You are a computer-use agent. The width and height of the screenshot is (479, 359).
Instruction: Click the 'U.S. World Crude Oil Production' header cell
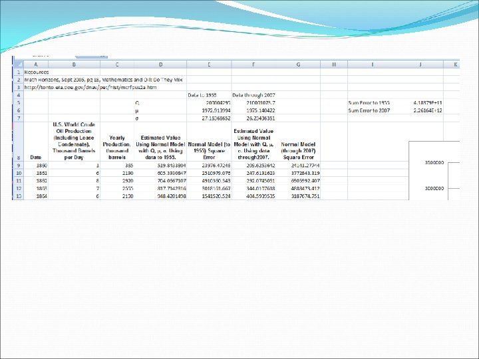(74, 141)
